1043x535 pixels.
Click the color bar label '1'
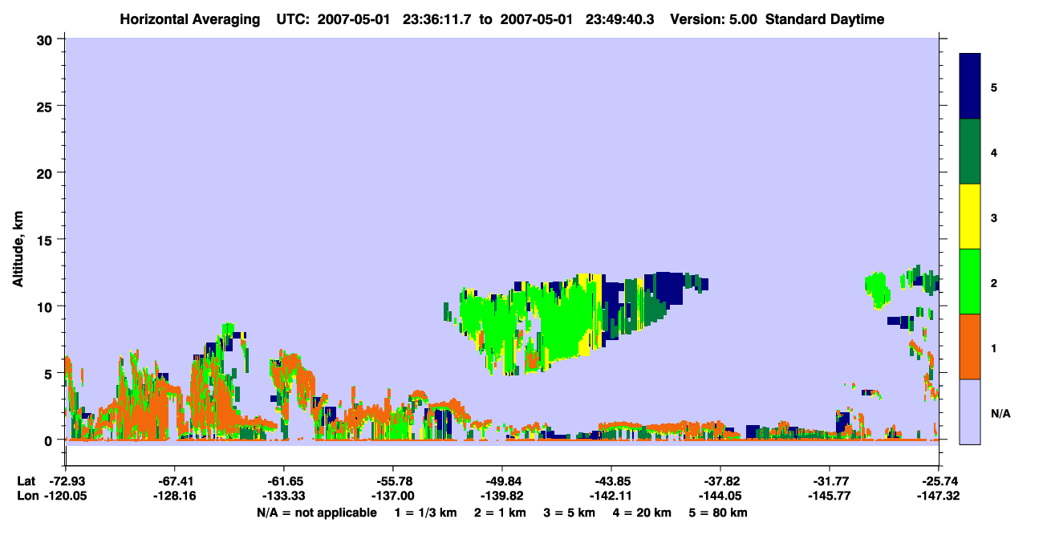(x=994, y=347)
